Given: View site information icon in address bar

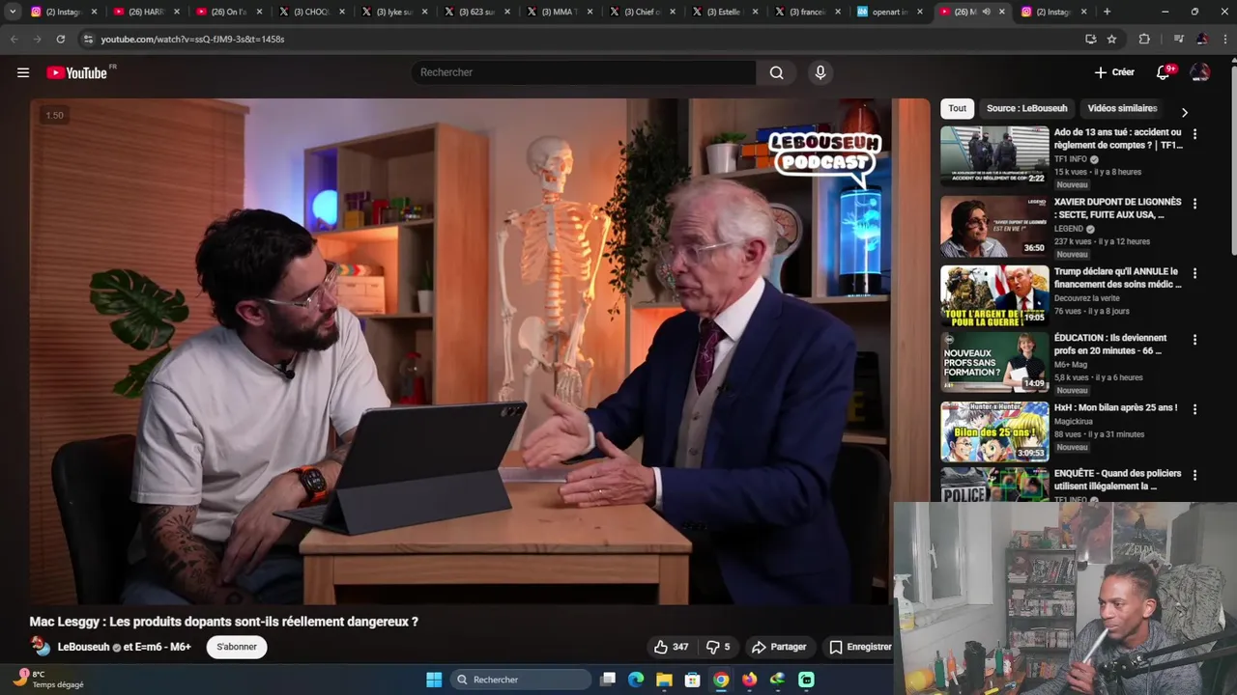Looking at the screenshot, I should click(88, 39).
